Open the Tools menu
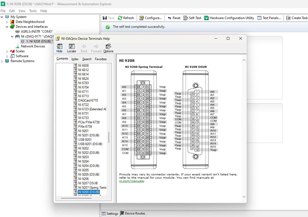Image resolution: width=308 pixels, height=217 pixels. pos(33,11)
